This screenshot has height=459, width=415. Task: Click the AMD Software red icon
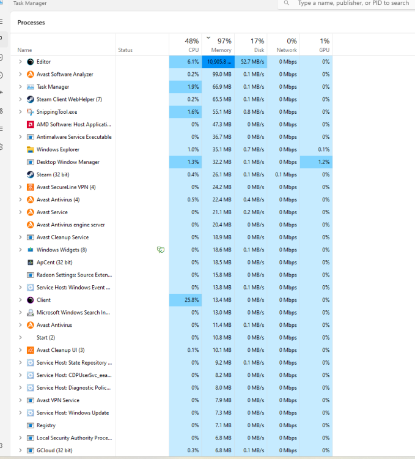(x=31, y=124)
